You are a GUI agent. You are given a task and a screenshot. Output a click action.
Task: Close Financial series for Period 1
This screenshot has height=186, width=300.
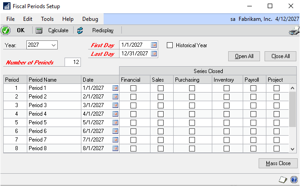coord(133,88)
